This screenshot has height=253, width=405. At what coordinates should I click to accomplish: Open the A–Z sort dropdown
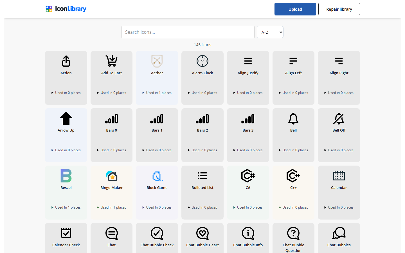pyautogui.click(x=270, y=32)
